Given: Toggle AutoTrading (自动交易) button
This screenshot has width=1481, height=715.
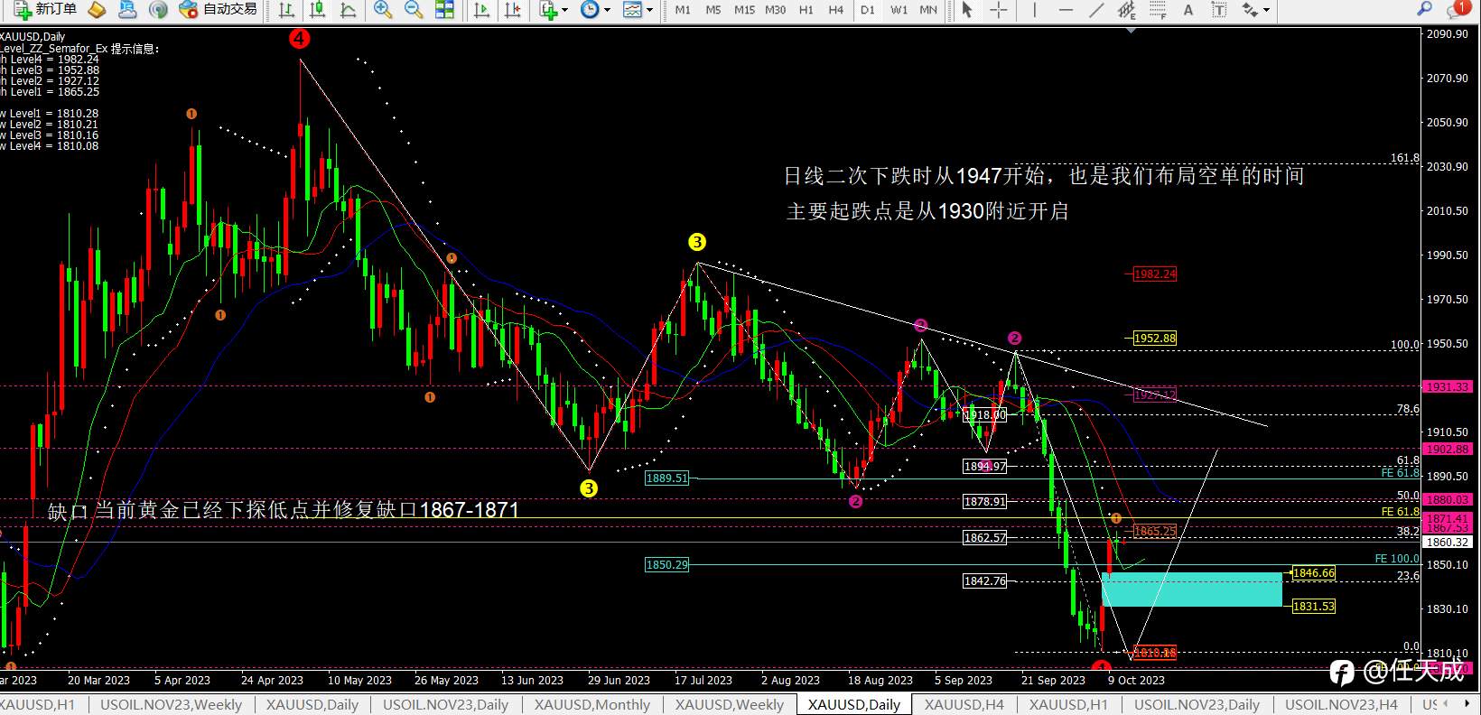Looking at the screenshot, I should tap(218, 10).
